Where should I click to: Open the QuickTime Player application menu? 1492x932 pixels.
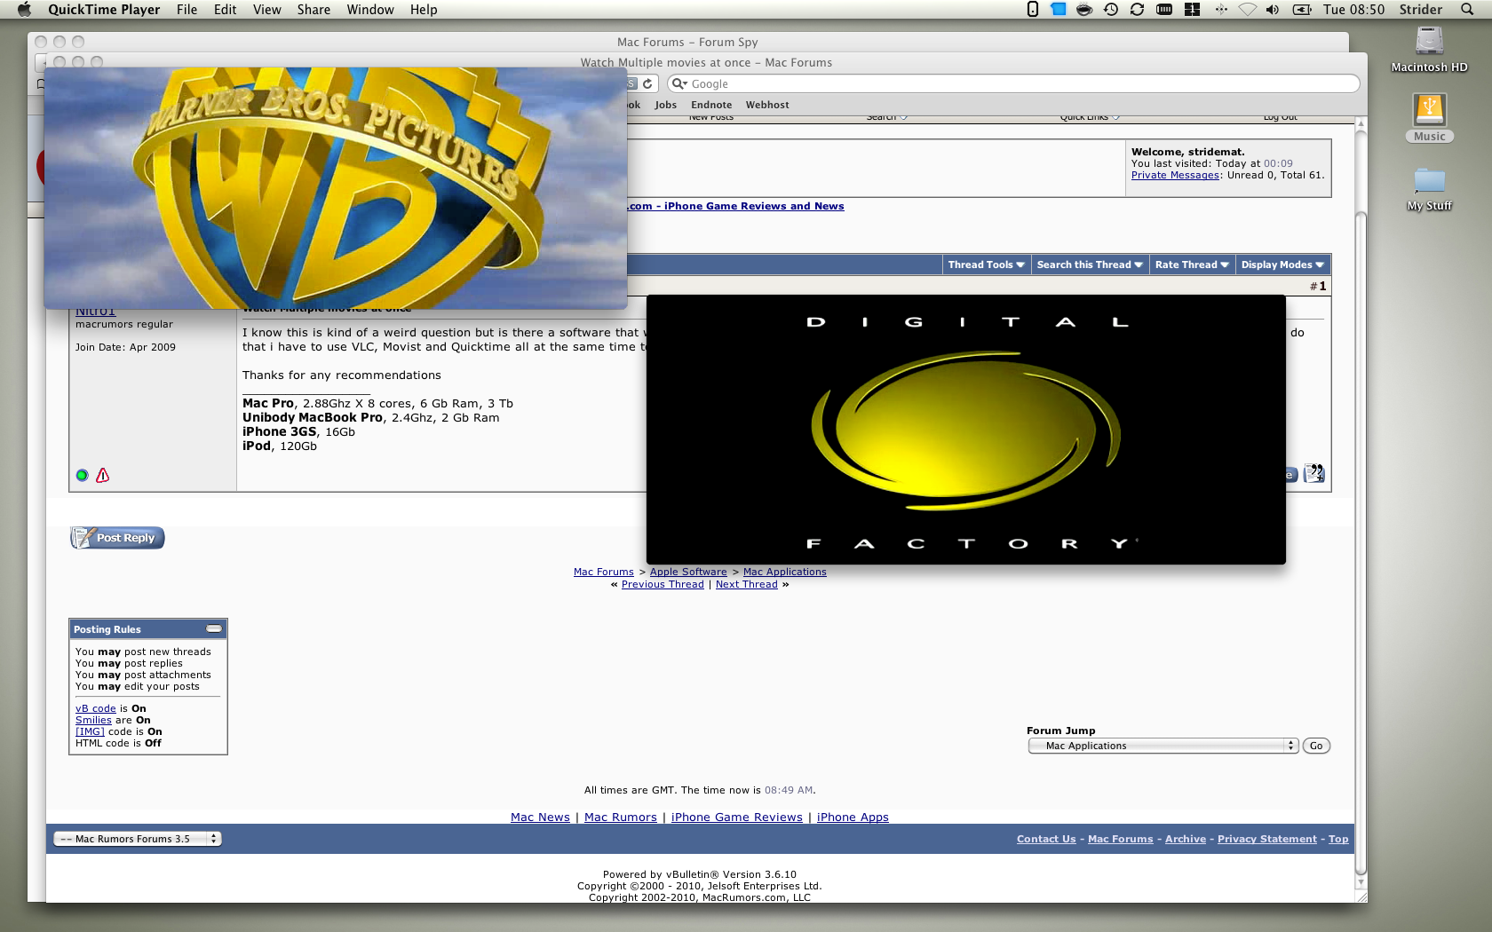pyautogui.click(x=104, y=10)
